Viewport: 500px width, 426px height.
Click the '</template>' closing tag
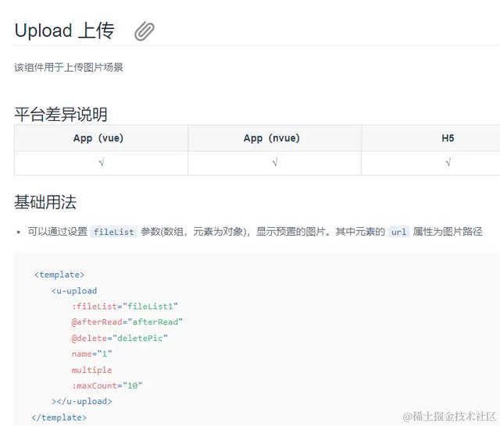tap(59, 417)
